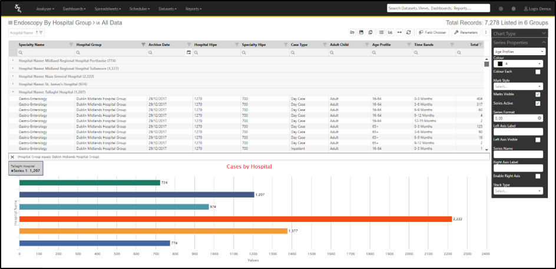Toggle the Enable Right Axis checkbox
Viewport: 556px width, 269px height.
[x=538, y=176]
